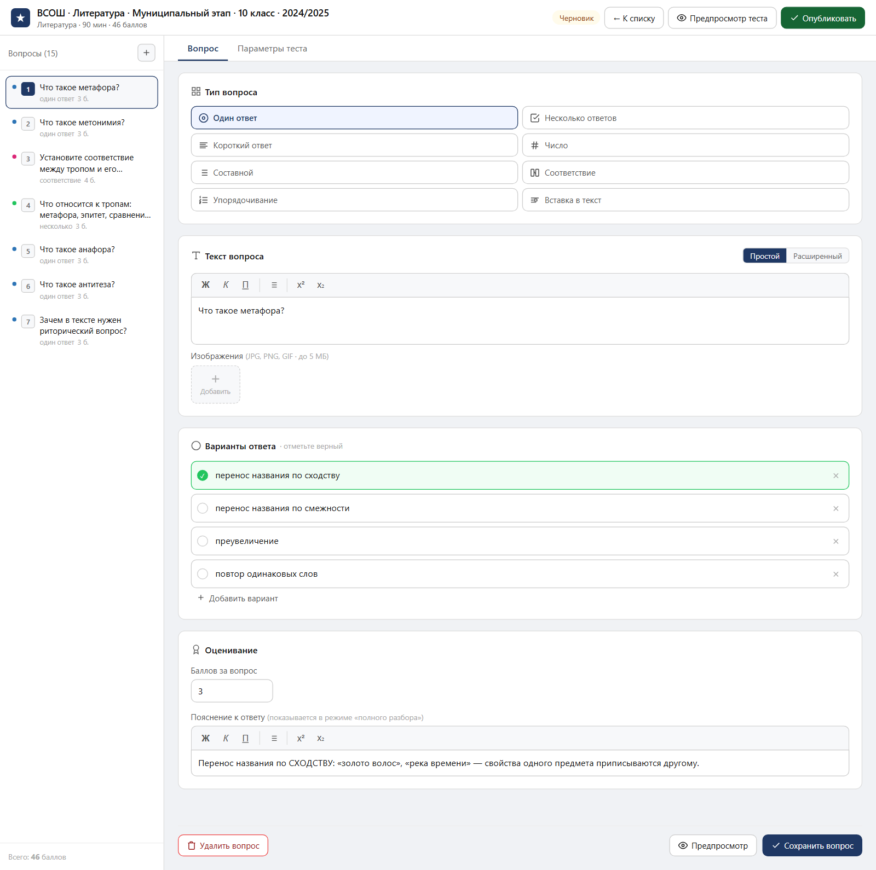Apply underline in question text toolbar

point(245,285)
